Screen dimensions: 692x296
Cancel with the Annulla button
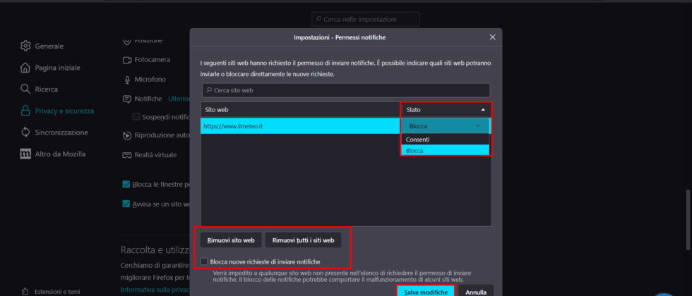coord(476,292)
